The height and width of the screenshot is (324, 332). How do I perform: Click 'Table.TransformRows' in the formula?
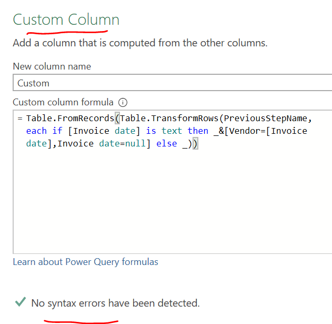click(169, 118)
